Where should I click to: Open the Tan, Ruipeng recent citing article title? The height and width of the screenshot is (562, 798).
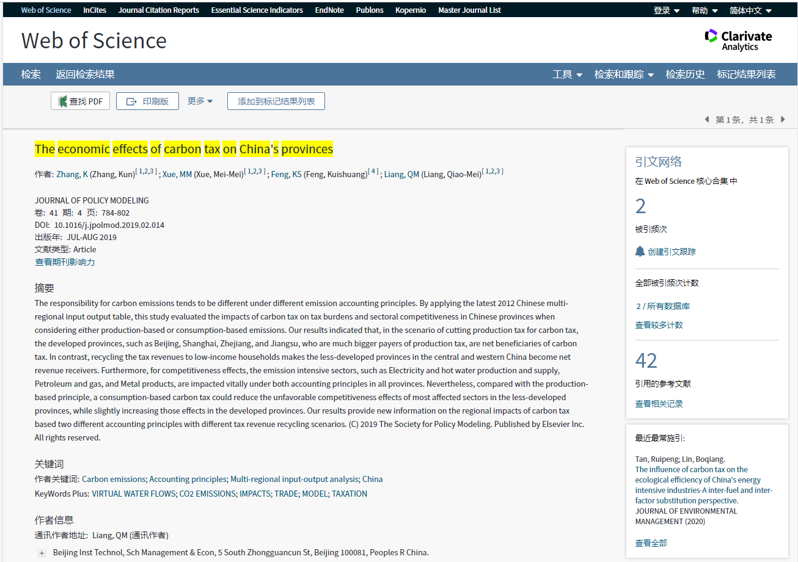pyautogui.click(x=704, y=485)
